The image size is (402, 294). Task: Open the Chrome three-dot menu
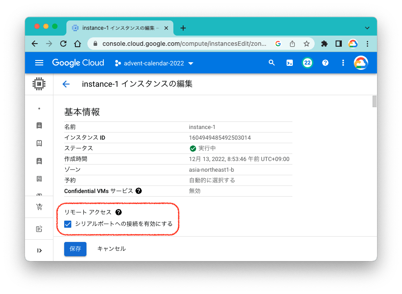[367, 44]
